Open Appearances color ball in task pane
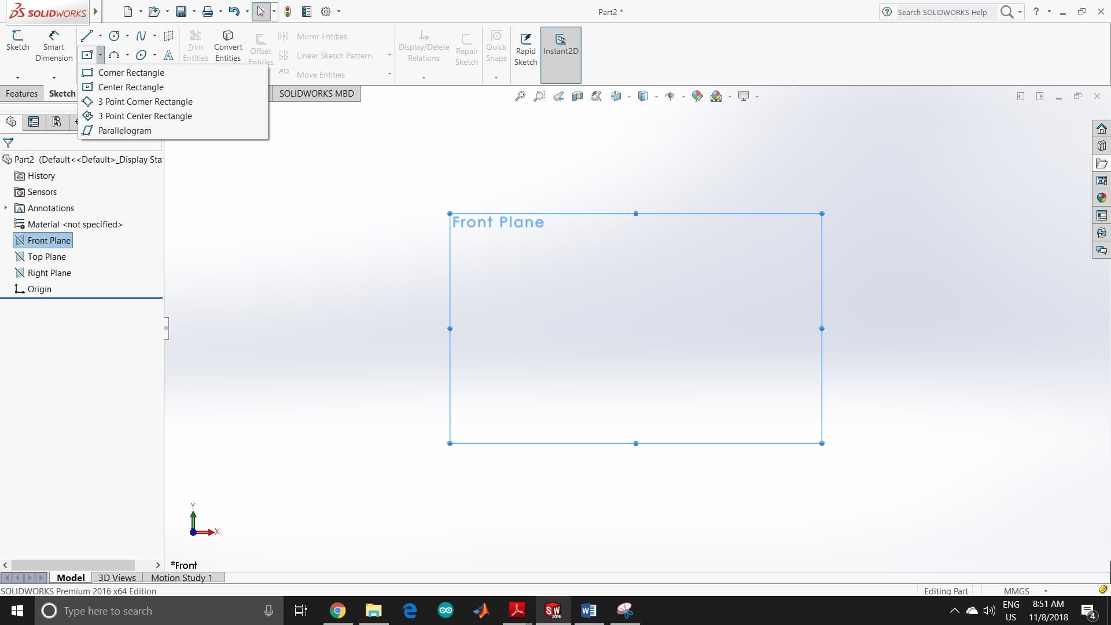The width and height of the screenshot is (1111, 625). tap(1101, 198)
